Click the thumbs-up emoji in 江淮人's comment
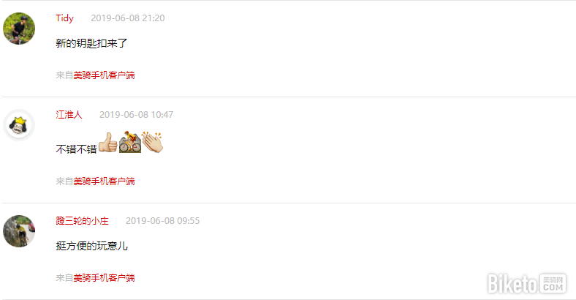 [108, 143]
